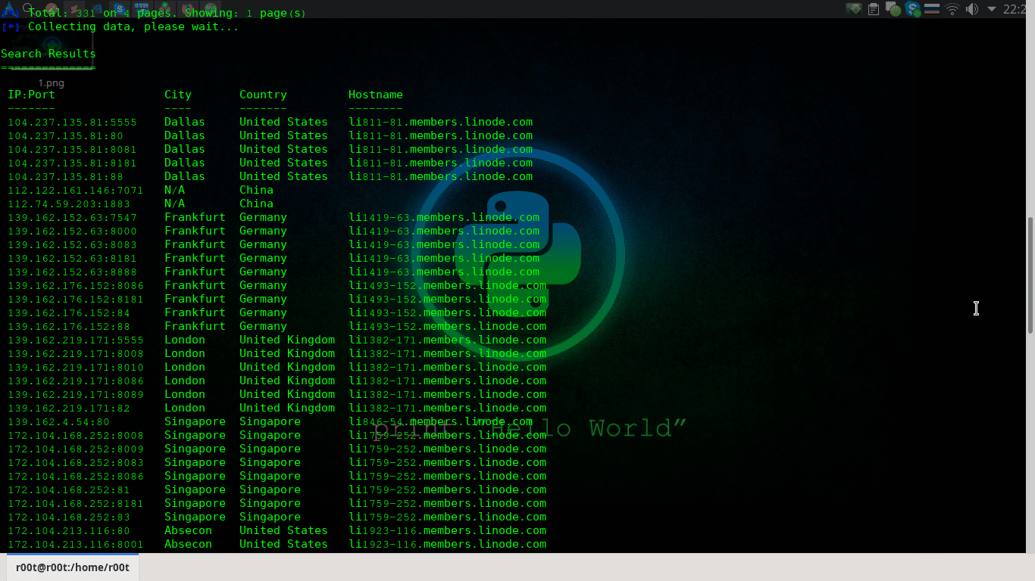Click United States in the 104.237.135.81:88 row
Viewport: 1035px width, 581px height.
[x=283, y=176]
